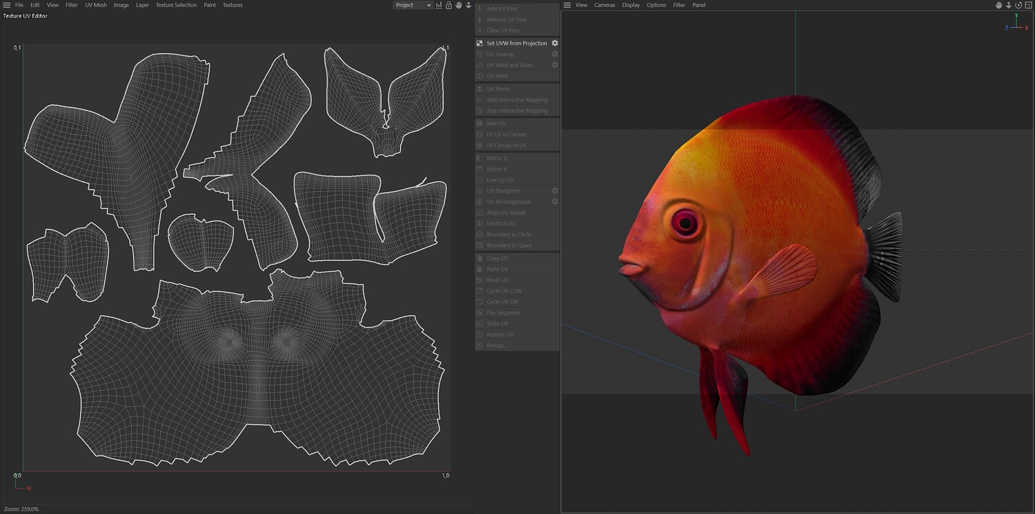Click the Restore UV command
The height and width of the screenshot is (514, 1035).
click(517, 335)
